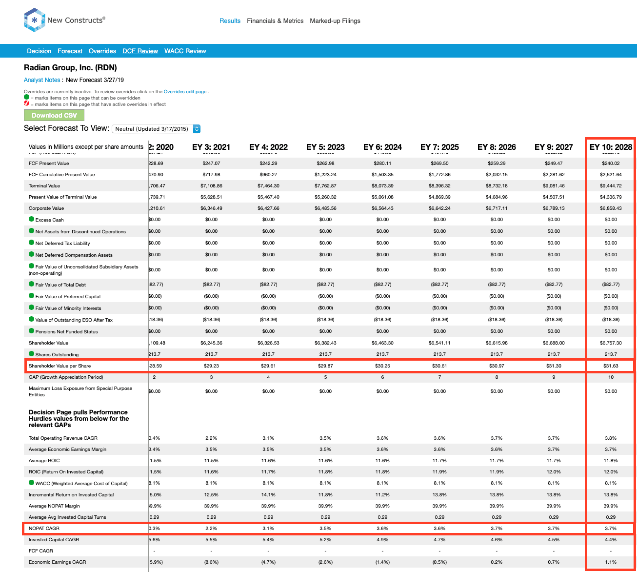
Task: Click the Total Operating Revenue CAGR label
Action: (x=63, y=438)
